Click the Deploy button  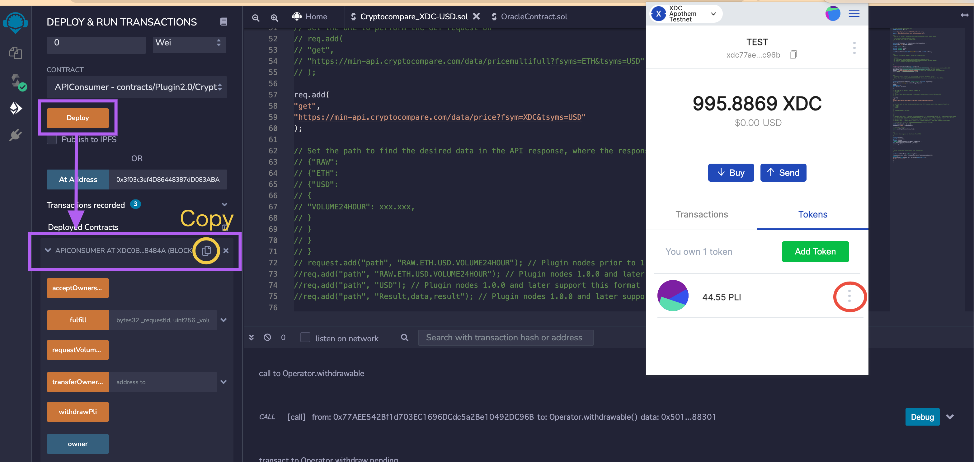pos(78,118)
